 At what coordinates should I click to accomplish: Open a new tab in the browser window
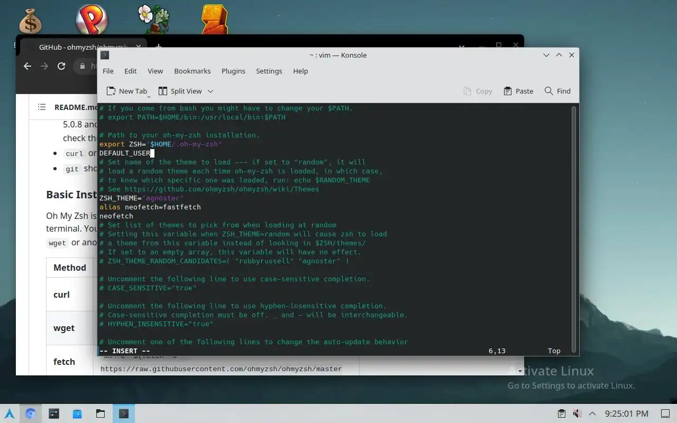[158, 47]
